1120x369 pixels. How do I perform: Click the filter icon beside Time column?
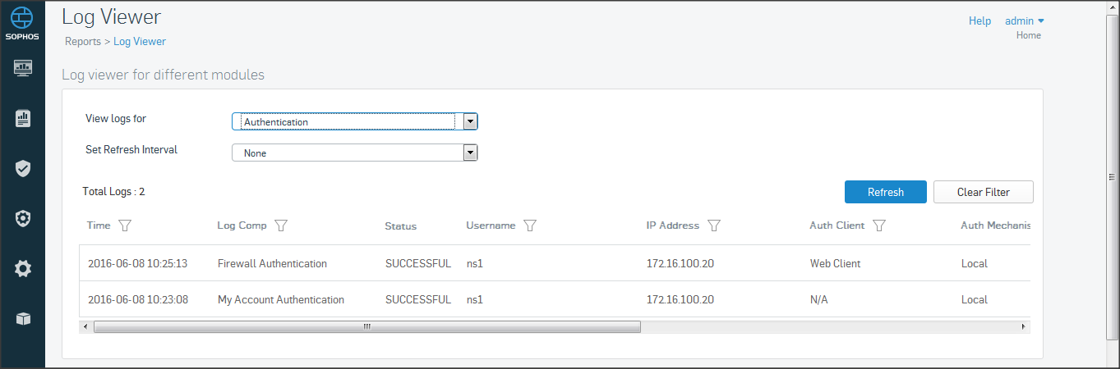tap(125, 225)
